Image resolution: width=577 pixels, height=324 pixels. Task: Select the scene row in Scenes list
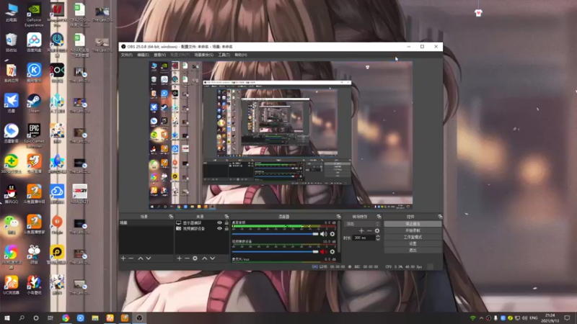click(x=146, y=223)
